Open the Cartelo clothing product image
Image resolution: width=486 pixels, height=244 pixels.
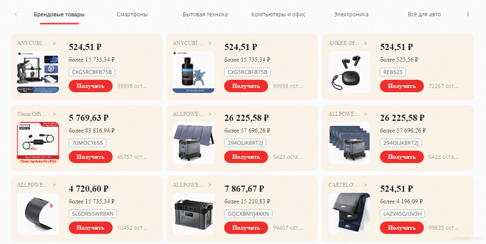(349, 214)
